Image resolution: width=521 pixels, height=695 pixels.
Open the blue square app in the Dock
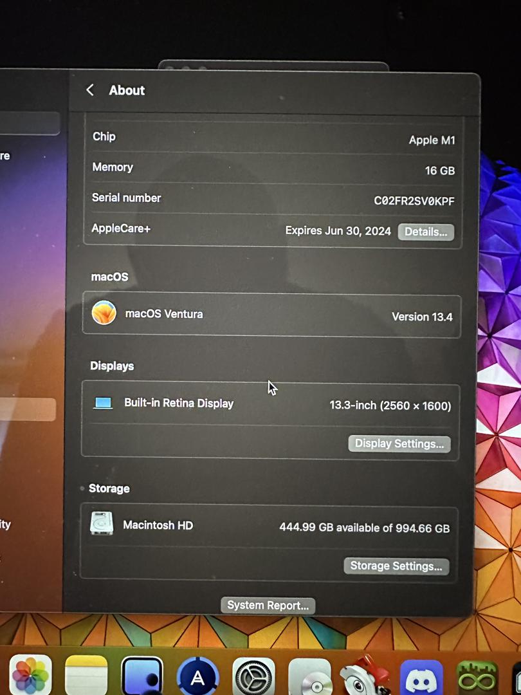pos(142,676)
